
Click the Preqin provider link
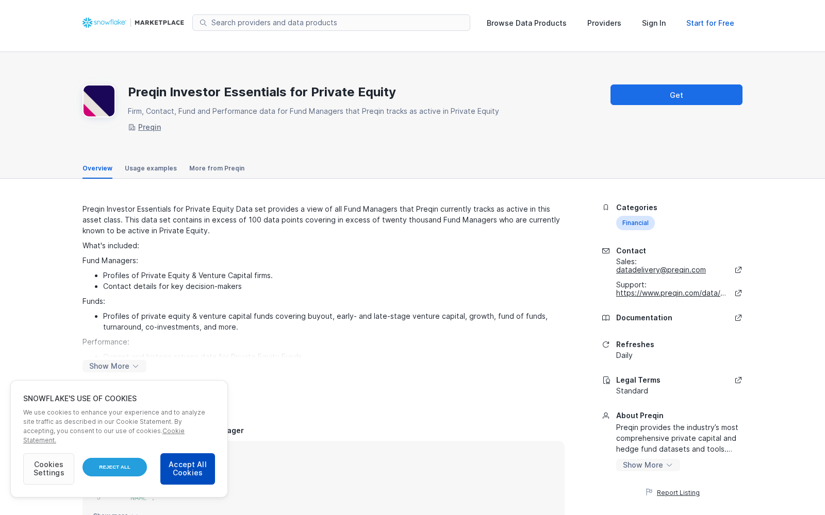pos(150,127)
